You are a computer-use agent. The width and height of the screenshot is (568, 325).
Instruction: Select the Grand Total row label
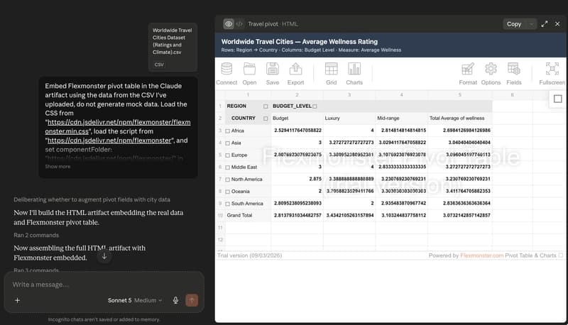(x=239, y=215)
